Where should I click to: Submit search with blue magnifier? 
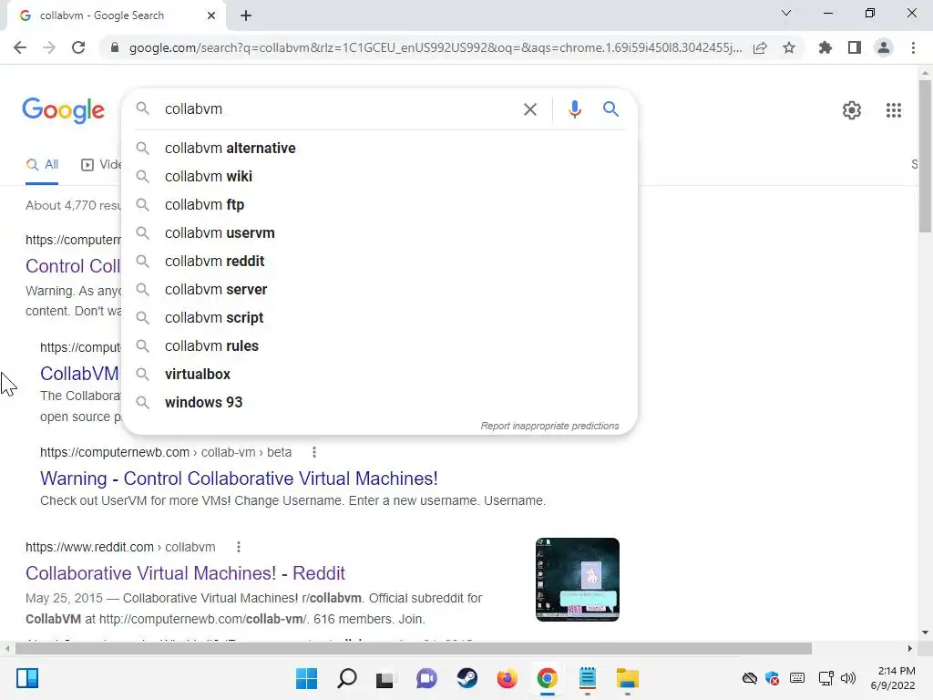pos(610,109)
